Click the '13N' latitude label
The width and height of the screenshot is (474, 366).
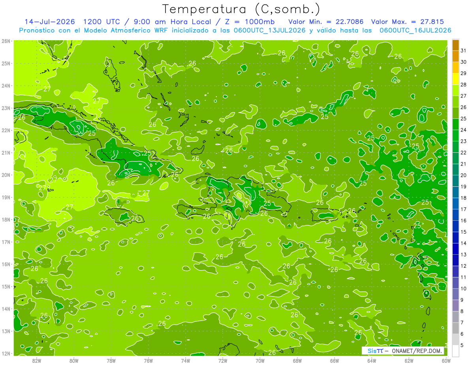(6, 331)
